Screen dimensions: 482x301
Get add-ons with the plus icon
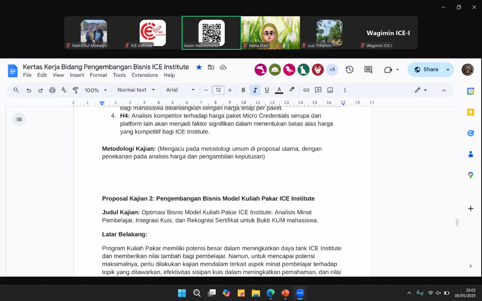471,208
